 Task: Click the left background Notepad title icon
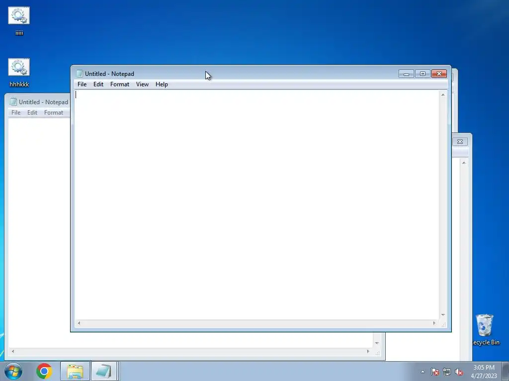coord(13,102)
